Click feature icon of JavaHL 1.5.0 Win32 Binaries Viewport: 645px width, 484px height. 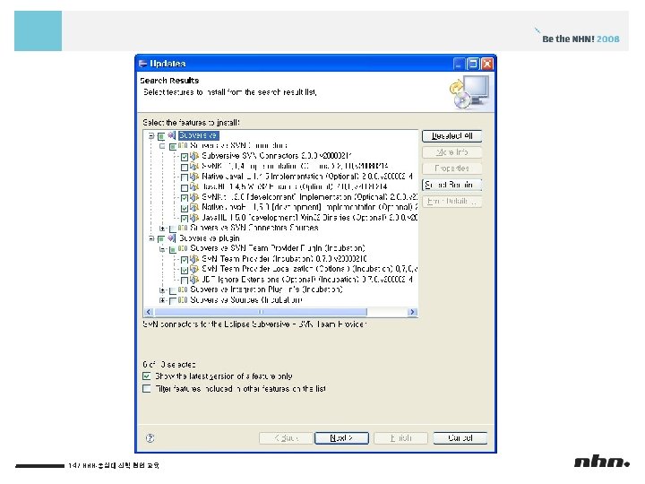click(194, 217)
